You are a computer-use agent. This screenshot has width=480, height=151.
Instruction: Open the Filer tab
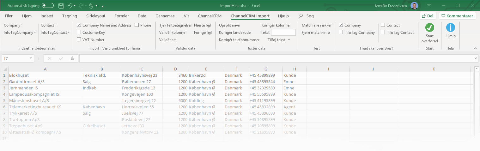click(9, 16)
